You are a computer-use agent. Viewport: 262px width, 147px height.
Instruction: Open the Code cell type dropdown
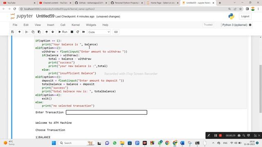click(x=99, y=32)
